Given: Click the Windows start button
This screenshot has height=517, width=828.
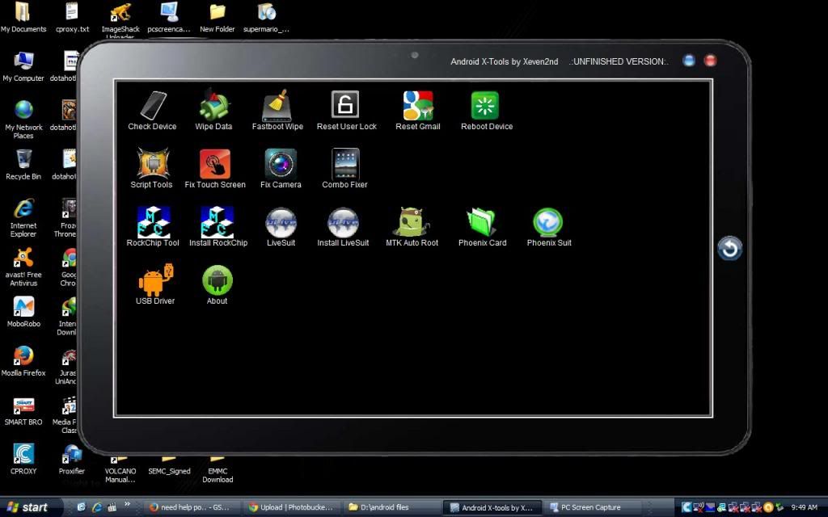Looking at the screenshot, I should pyautogui.click(x=26, y=507).
